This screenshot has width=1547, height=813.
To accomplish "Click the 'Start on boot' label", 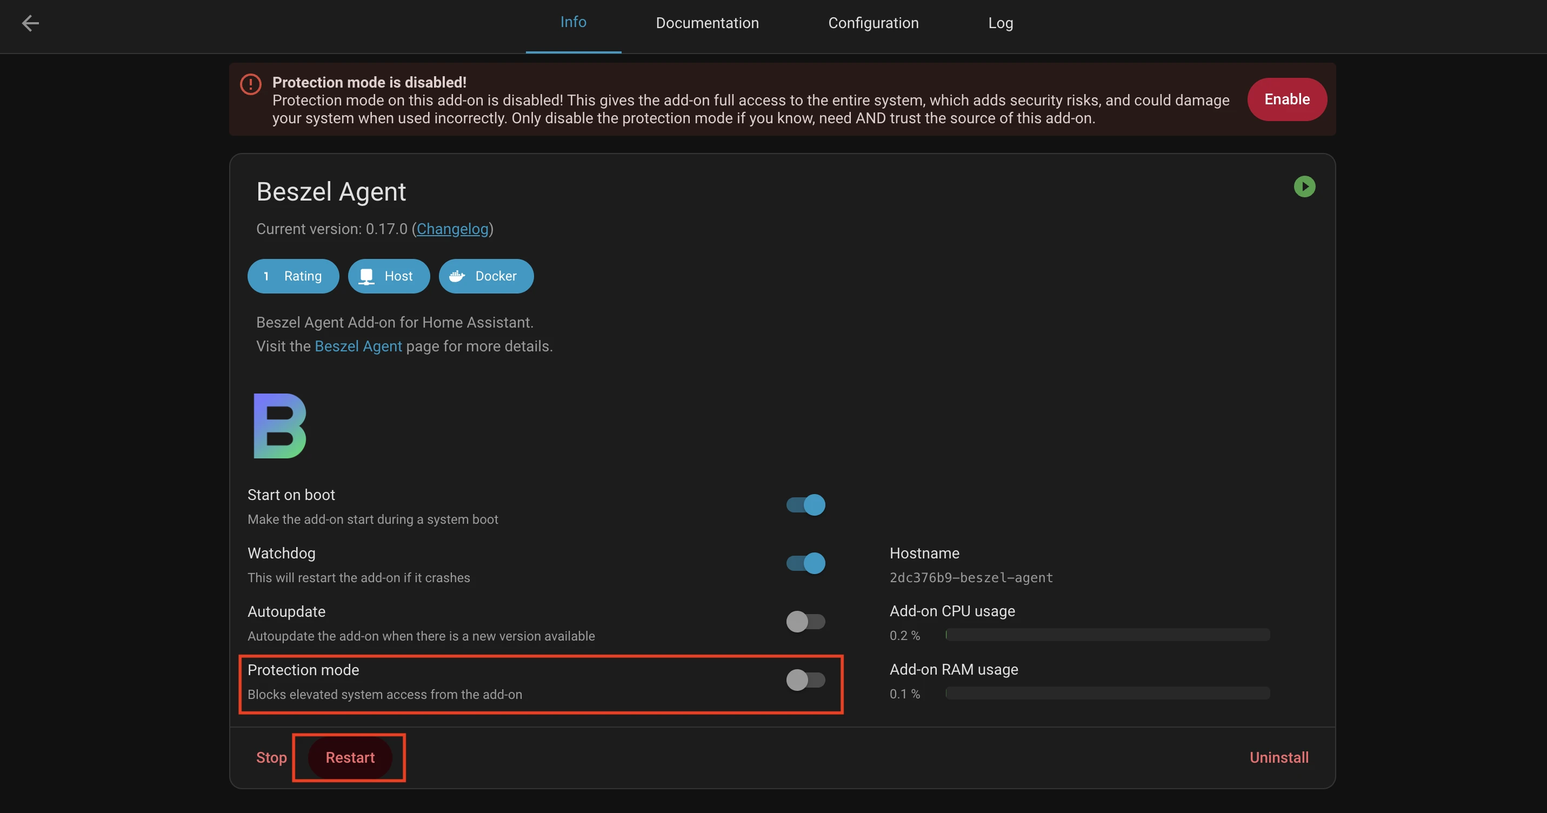I will pos(291,495).
